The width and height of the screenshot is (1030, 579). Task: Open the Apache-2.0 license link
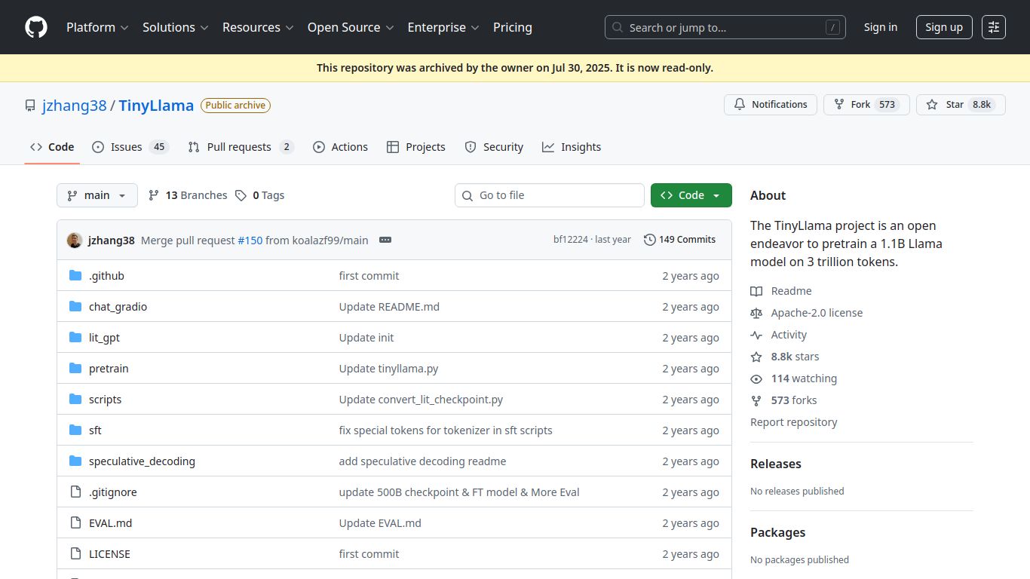pos(817,313)
